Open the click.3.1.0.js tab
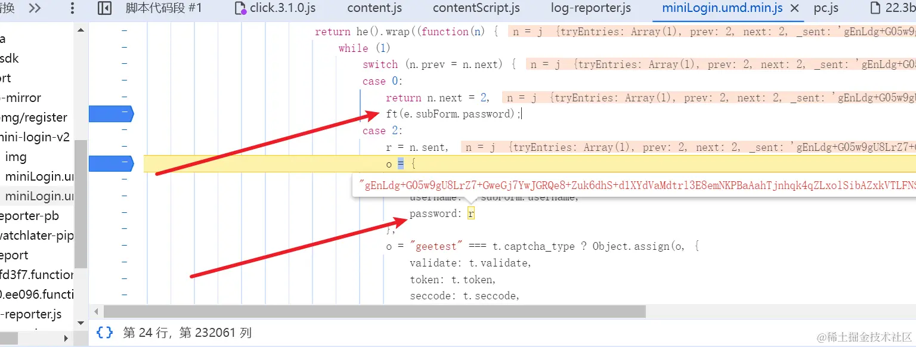Image resolution: width=916 pixels, height=347 pixels. [x=276, y=8]
